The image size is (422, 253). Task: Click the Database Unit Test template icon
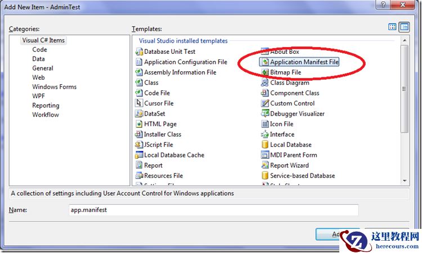click(x=139, y=52)
